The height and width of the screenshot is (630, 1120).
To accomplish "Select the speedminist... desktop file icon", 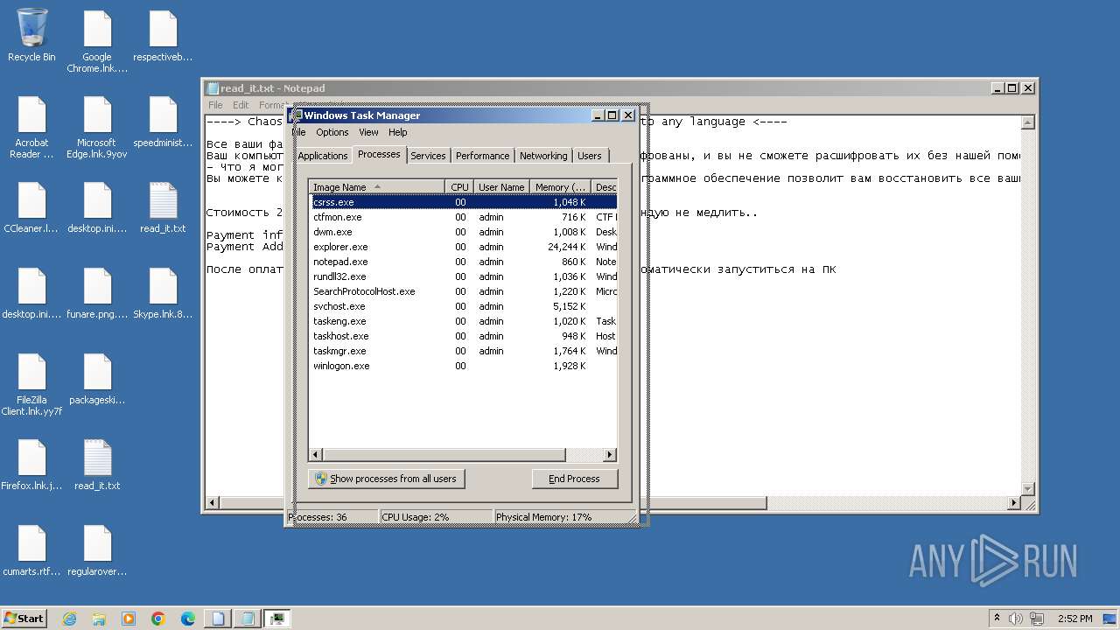I will (163, 122).
